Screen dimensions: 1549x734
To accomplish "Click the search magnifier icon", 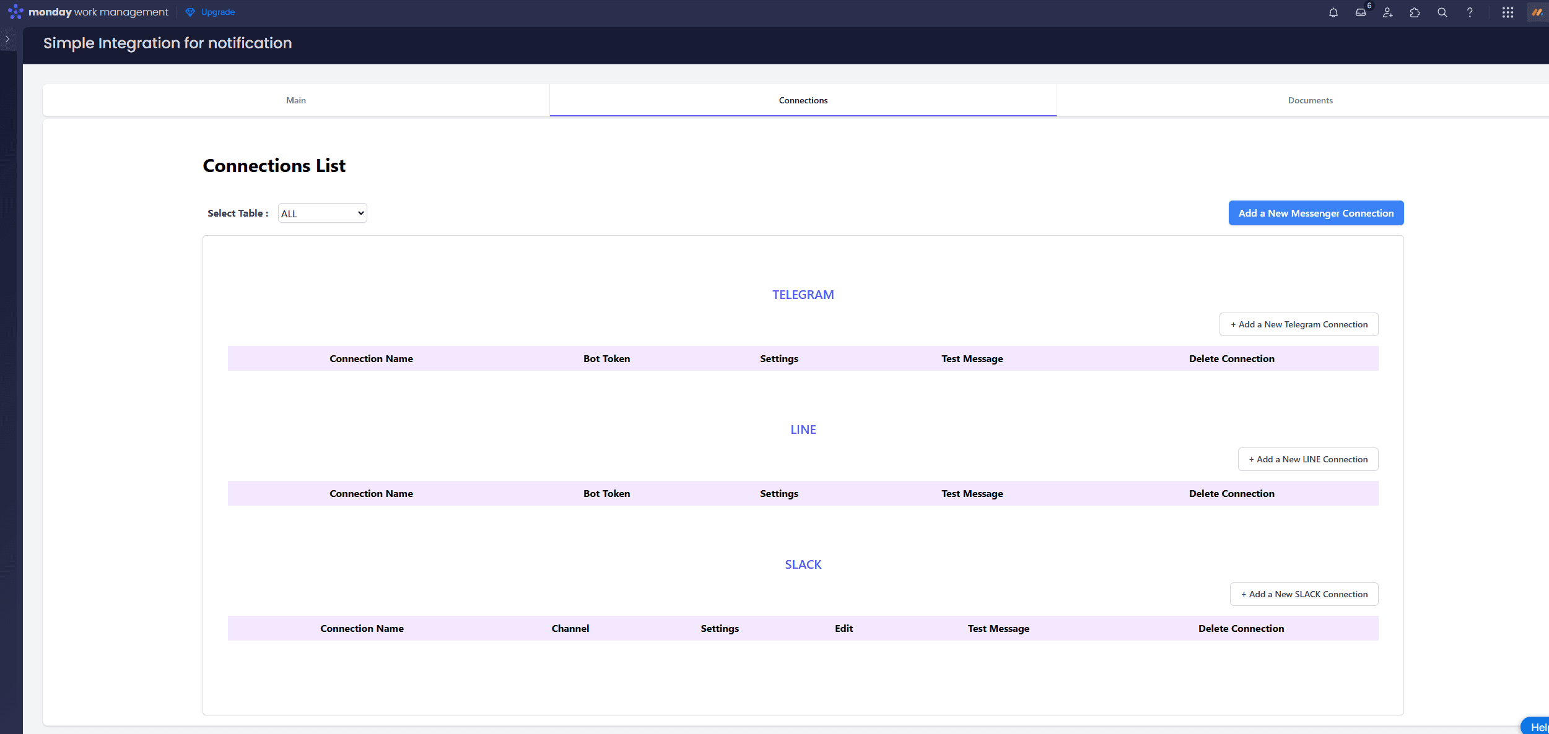I will (x=1442, y=12).
